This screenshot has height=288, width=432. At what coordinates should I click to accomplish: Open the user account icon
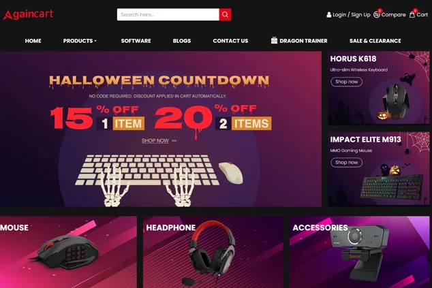[328, 14]
